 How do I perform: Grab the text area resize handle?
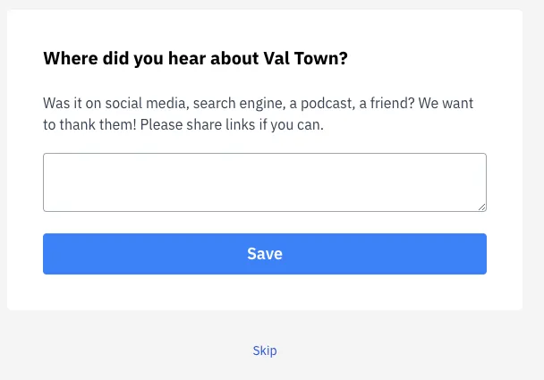click(x=481, y=207)
